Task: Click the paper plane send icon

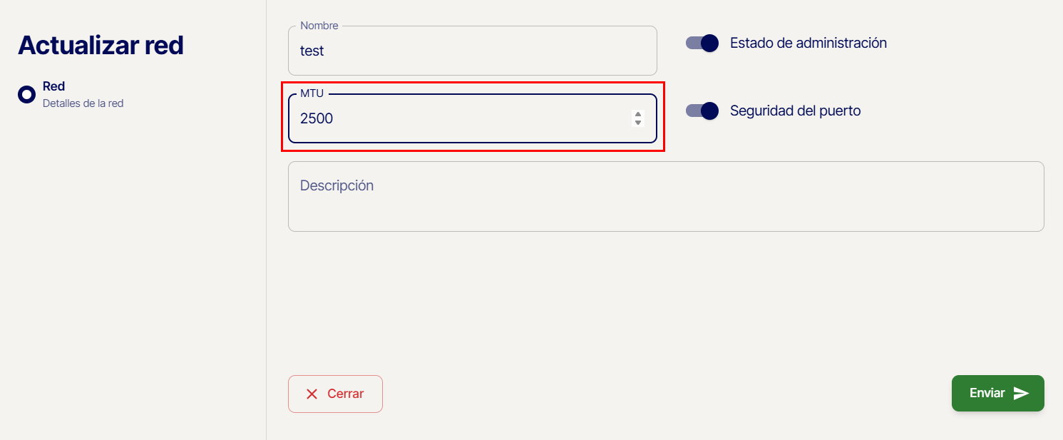Action: [x=1021, y=394]
